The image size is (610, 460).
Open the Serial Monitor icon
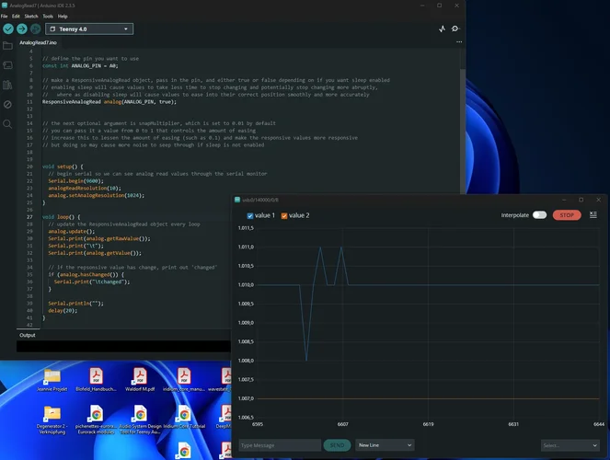click(x=455, y=29)
